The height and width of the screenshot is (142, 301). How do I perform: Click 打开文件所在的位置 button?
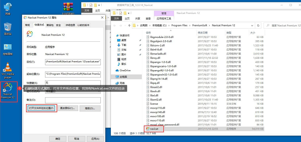(x=41, y=108)
